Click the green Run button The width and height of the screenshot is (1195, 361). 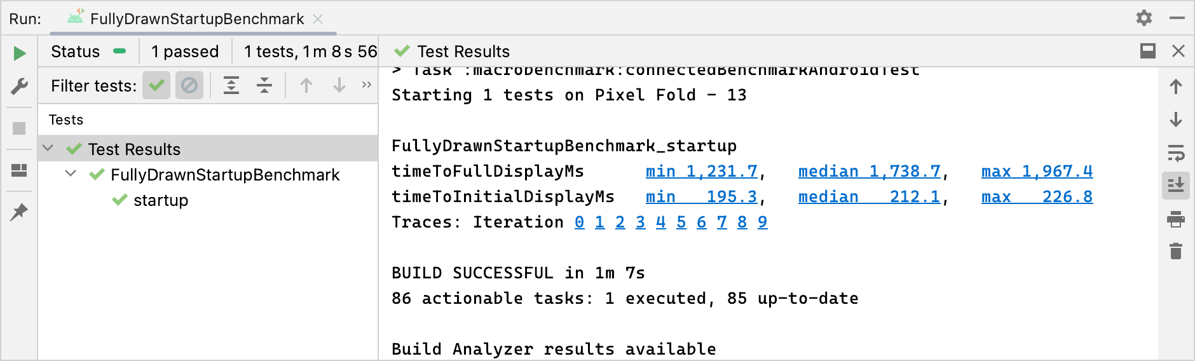(20, 53)
